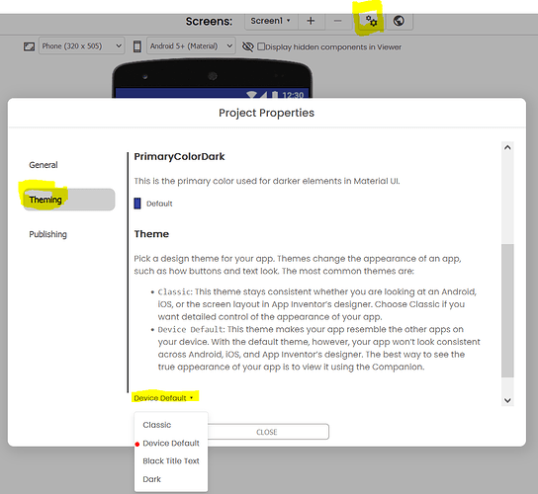Image resolution: width=538 pixels, height=494 pixels.
Task: Open Project Properties gear icon
Action: click(x=371, y=21)
